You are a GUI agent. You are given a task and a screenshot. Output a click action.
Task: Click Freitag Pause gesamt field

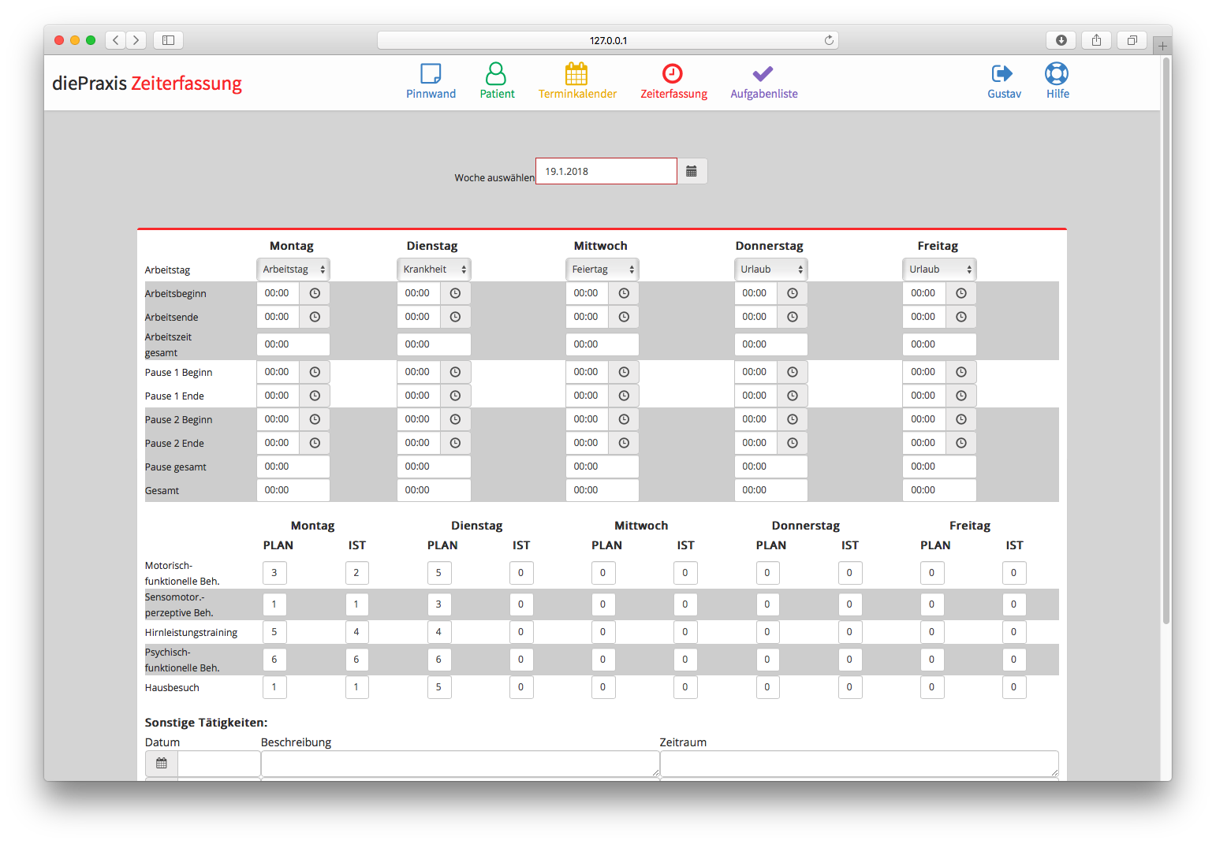click(939, 467)
